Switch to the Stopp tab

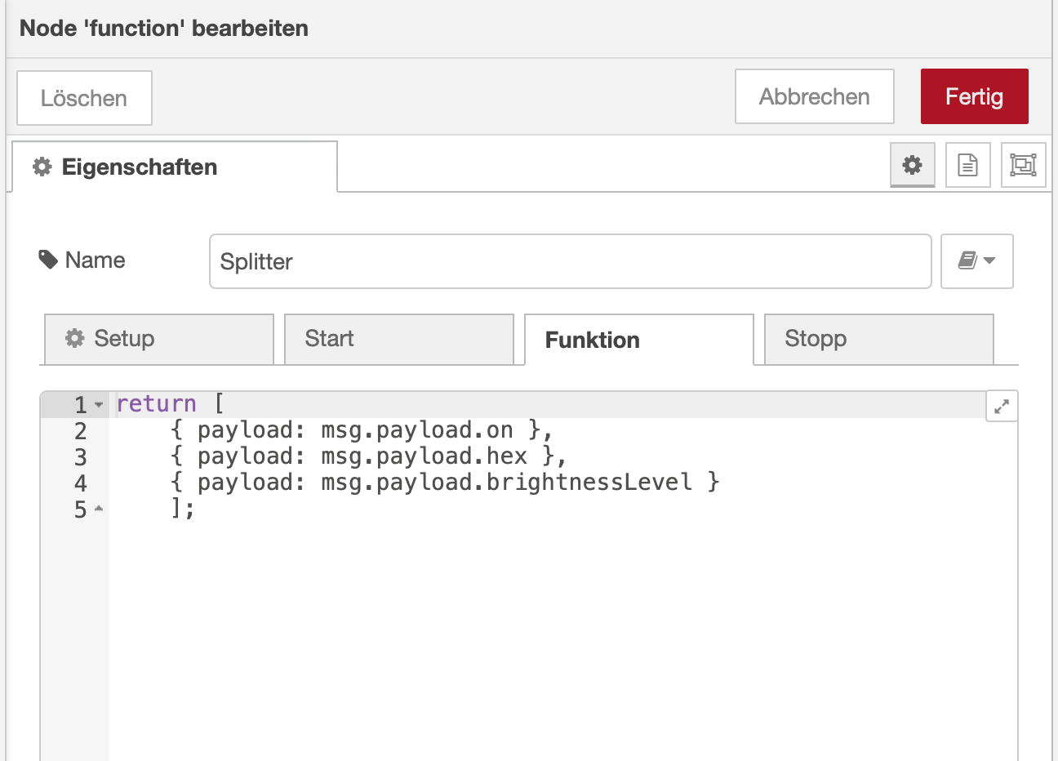(x=879, y=339)
